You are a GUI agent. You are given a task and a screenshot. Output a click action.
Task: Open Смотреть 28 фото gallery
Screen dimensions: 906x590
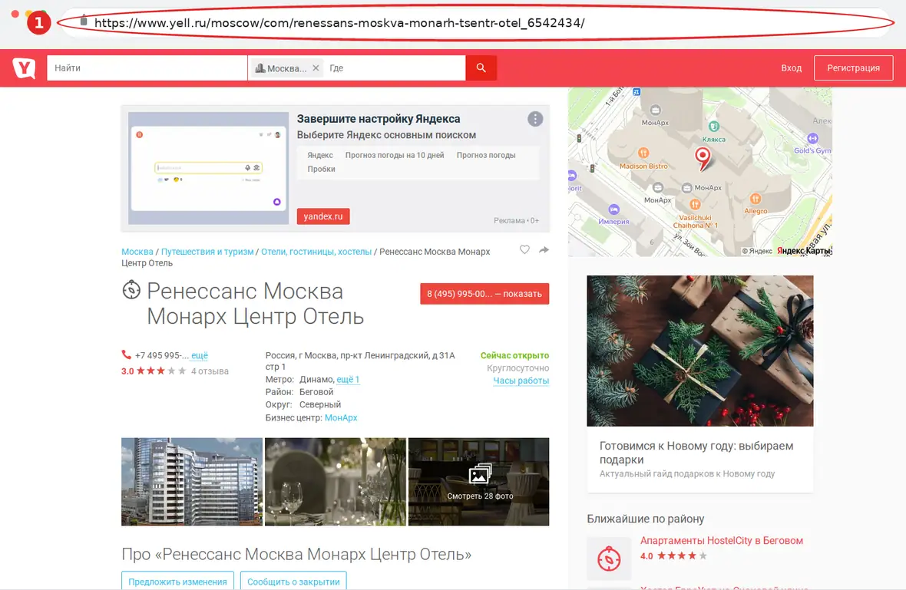coord(479,482)
